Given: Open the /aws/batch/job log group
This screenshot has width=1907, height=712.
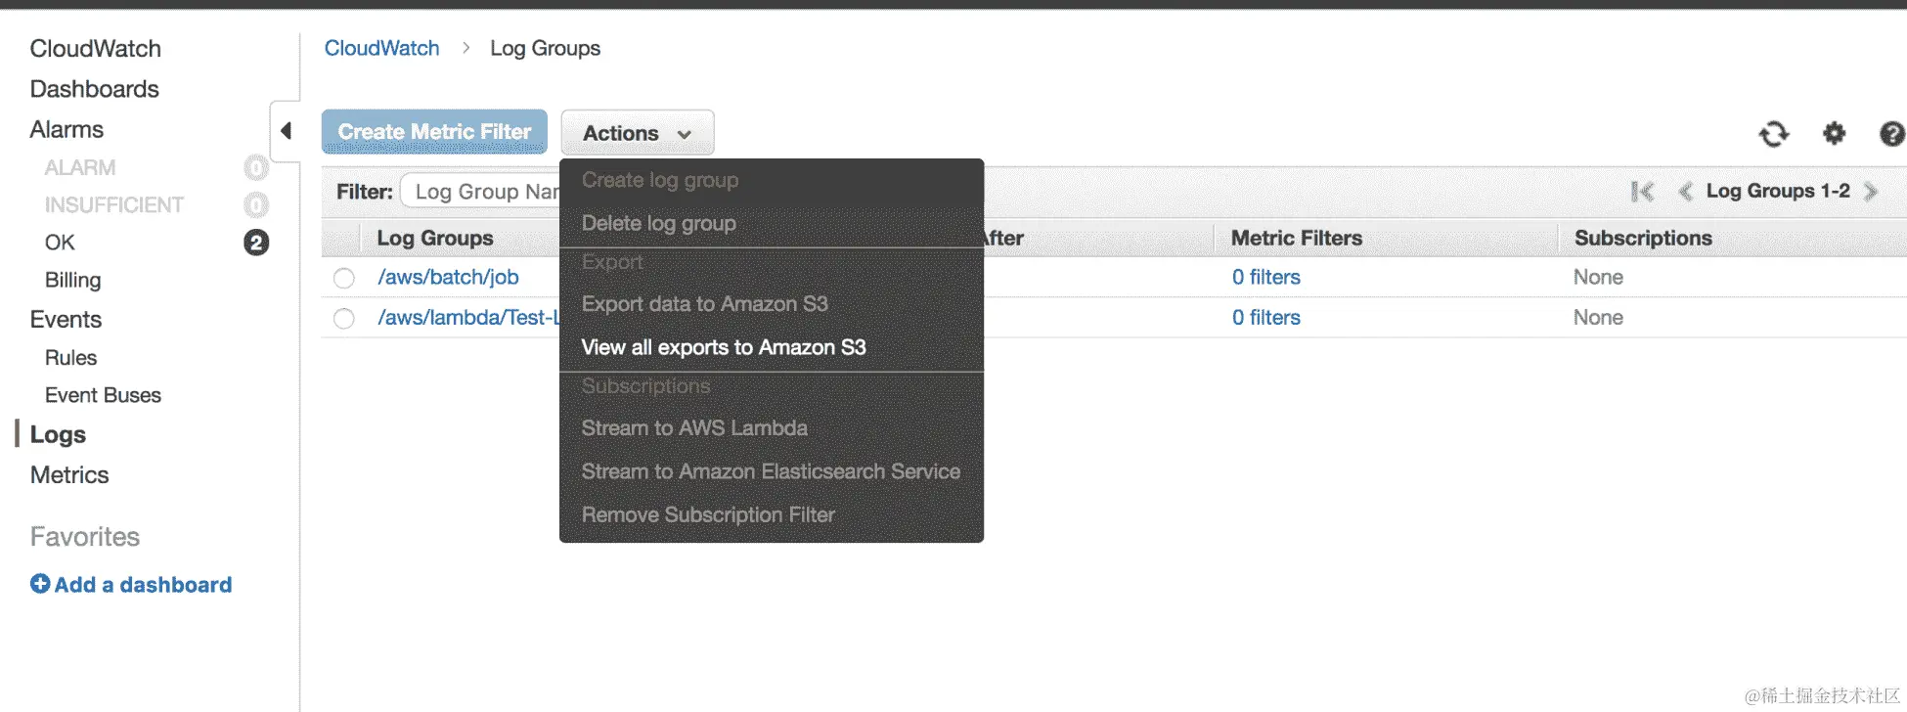Looking at the screenshot, I should 448,277.
